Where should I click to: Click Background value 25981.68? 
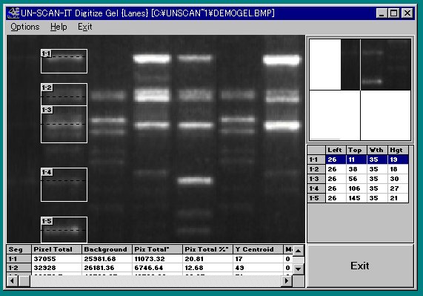click(x=107, y=259)
